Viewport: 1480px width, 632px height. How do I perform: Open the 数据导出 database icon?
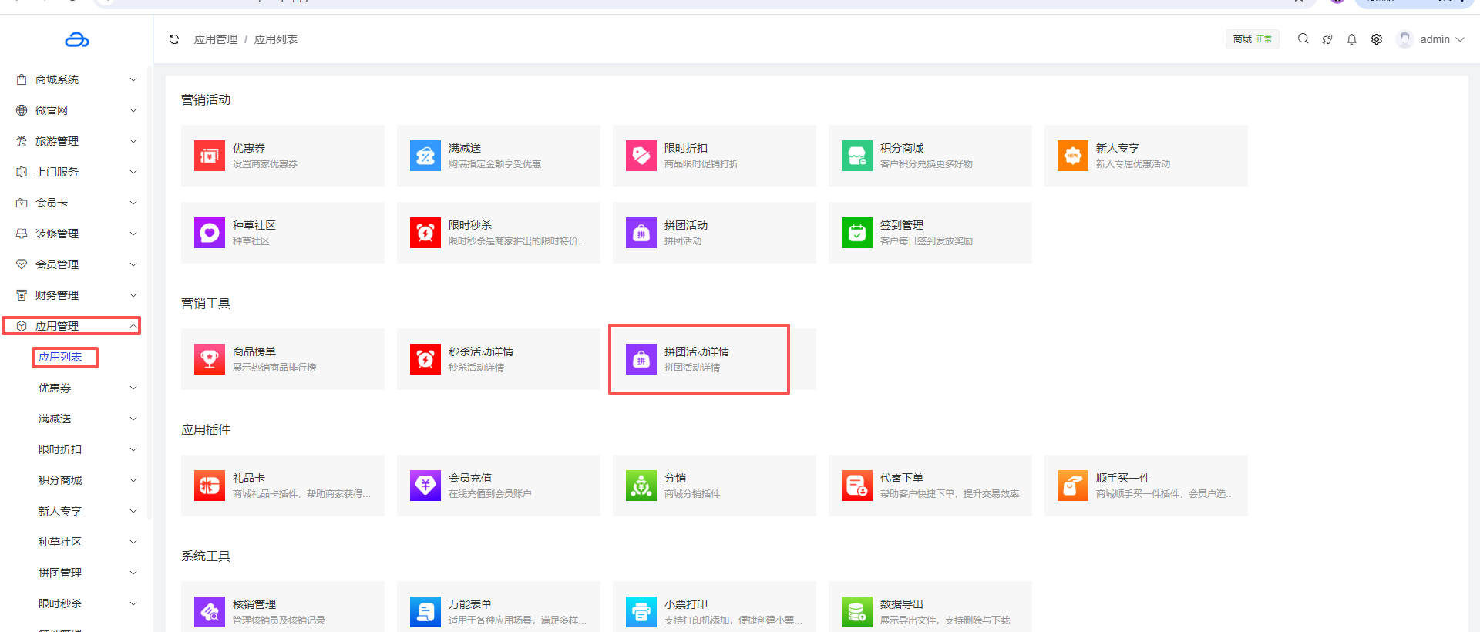(856, 612)
